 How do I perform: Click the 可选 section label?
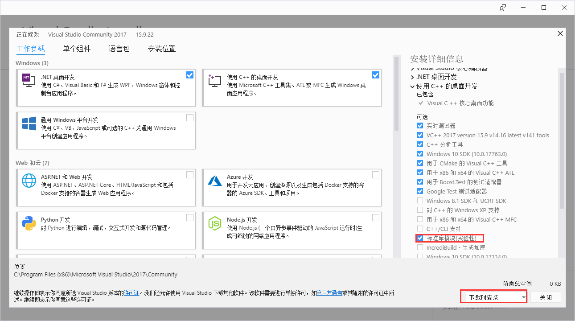422,117
